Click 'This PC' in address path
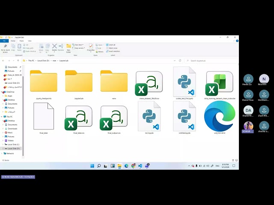Screen dimensions: 274x205 click(x=31, y=61)
